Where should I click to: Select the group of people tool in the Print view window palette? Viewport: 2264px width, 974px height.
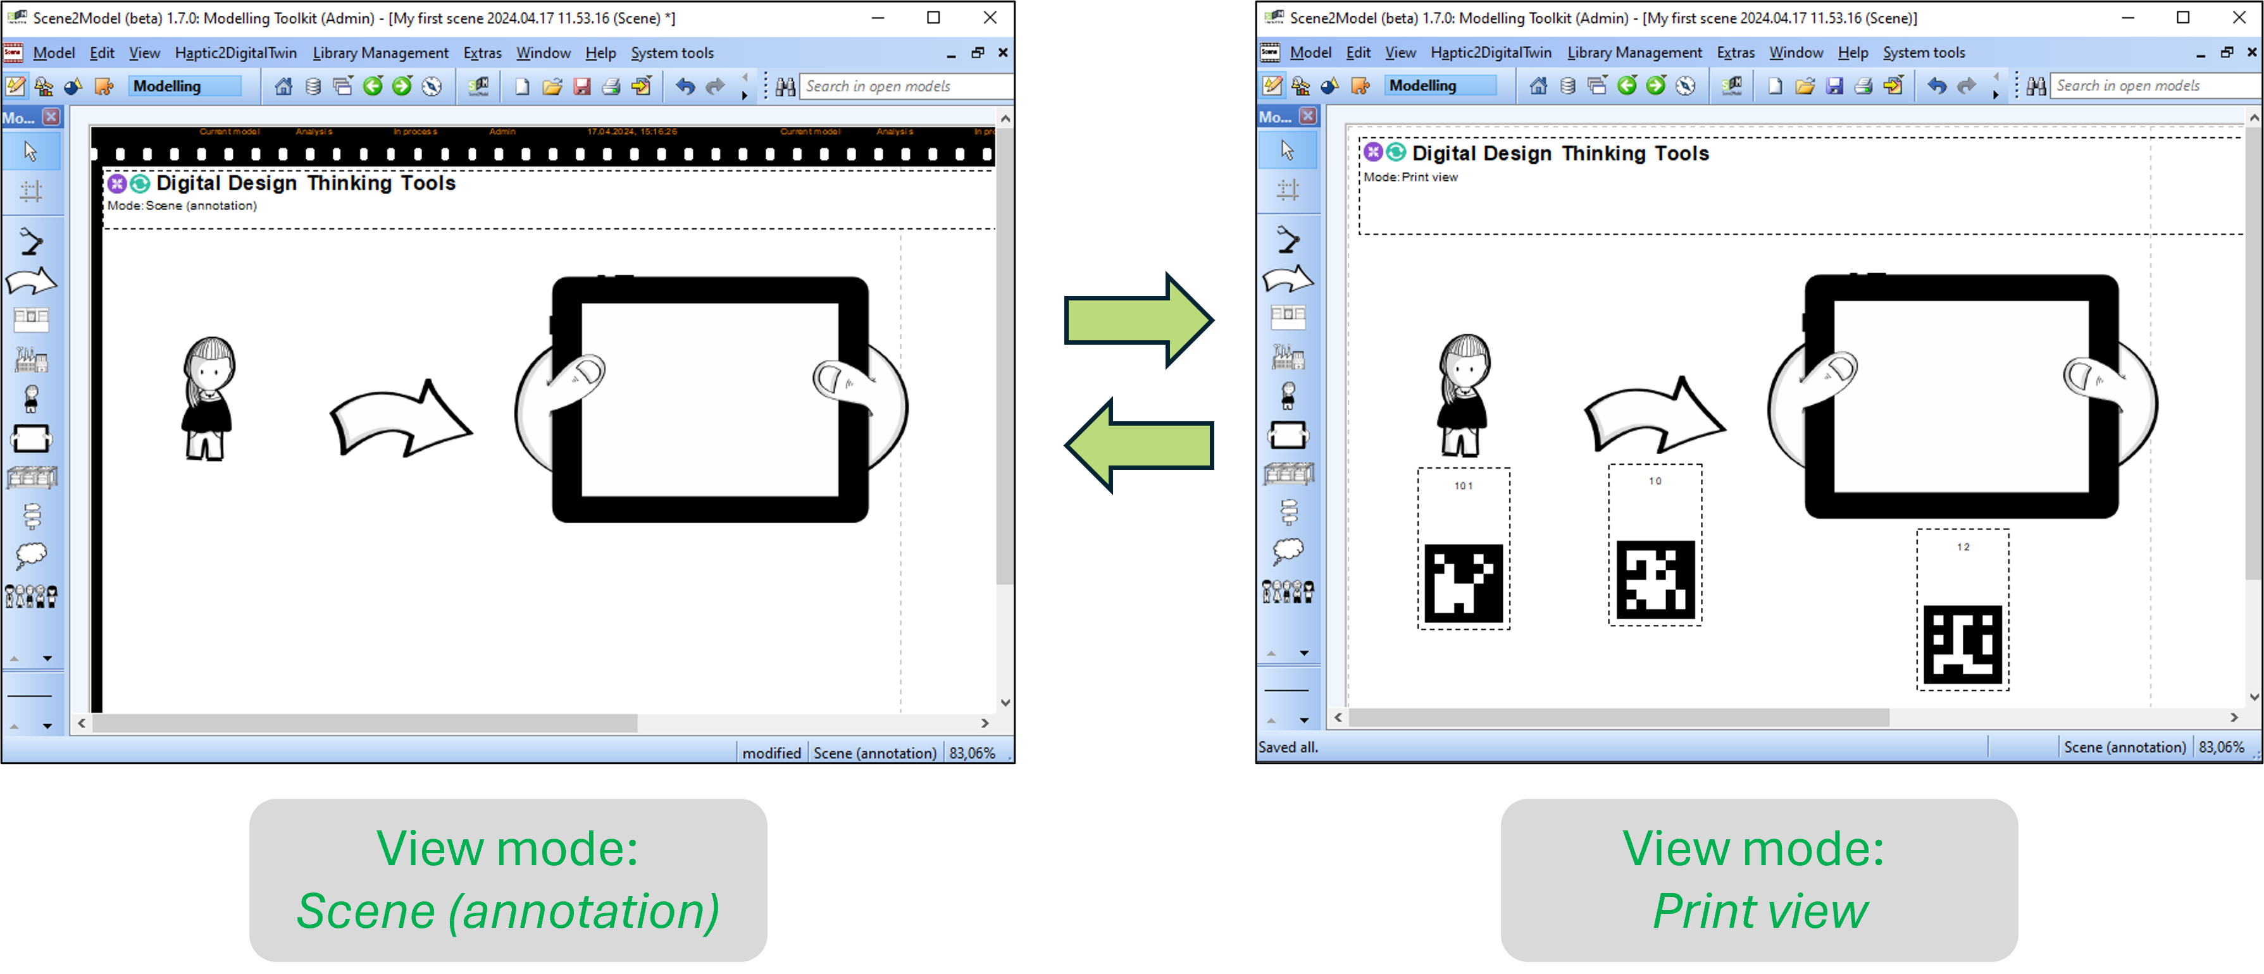click(1288, 592)
